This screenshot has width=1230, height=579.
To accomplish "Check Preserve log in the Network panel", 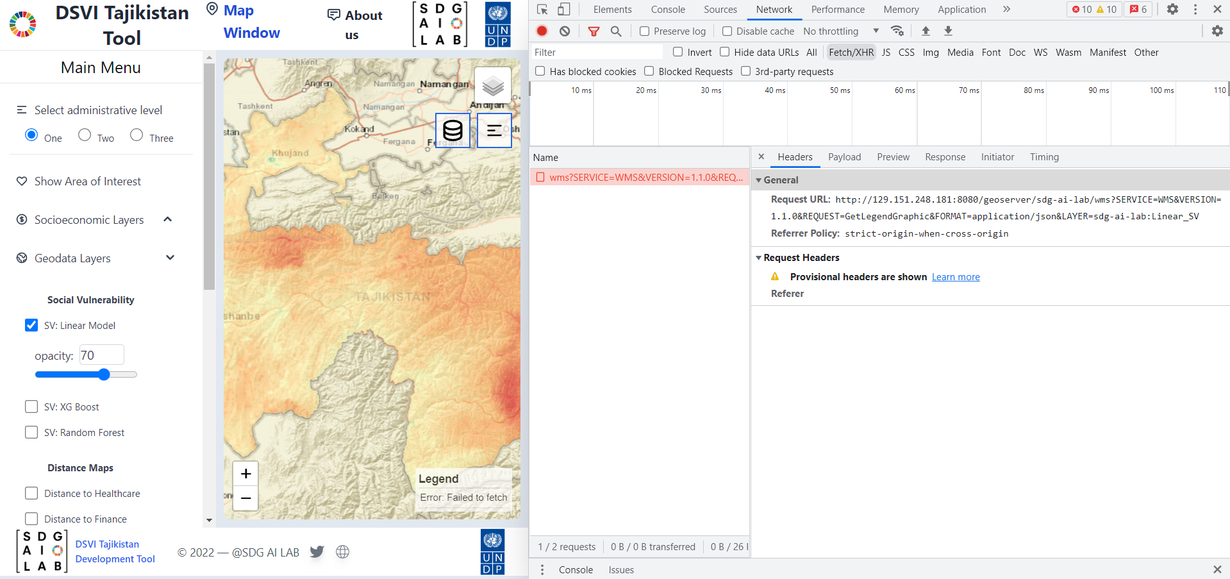I will click(x=644, y=31).
